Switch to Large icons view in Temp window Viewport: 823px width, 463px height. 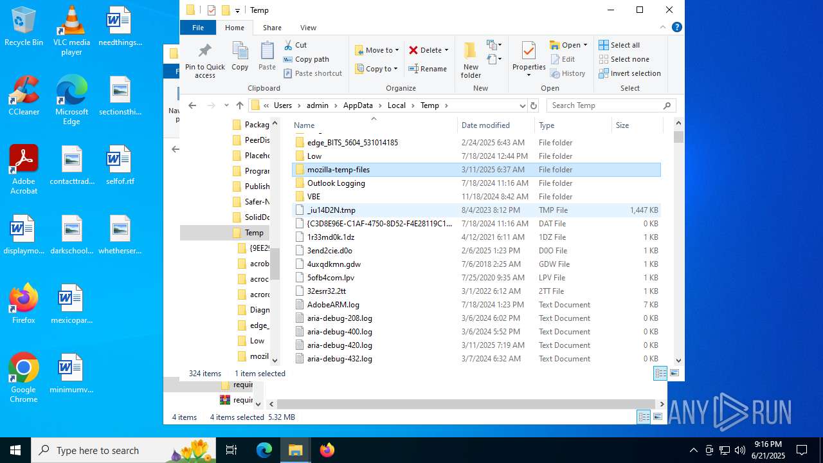(x=674, y=373)
